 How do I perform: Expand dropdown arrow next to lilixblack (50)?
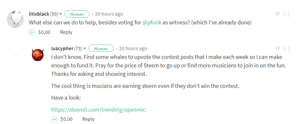click(61, 14)
